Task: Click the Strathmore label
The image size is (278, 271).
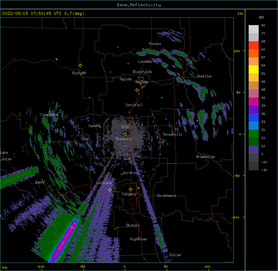Action: 166,196
